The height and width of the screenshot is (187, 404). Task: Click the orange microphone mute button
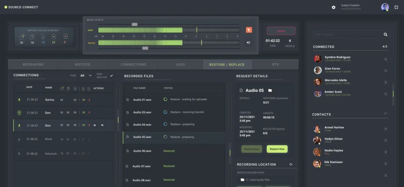click(249, 30)
